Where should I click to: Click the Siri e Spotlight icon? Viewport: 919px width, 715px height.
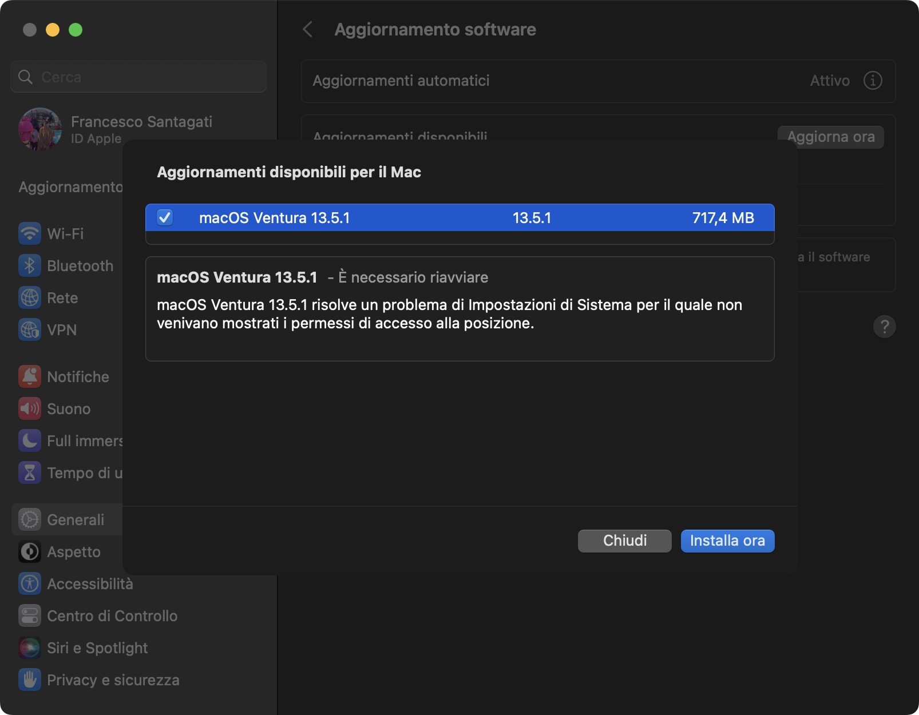pyautogui.click(x=30, y=648)
